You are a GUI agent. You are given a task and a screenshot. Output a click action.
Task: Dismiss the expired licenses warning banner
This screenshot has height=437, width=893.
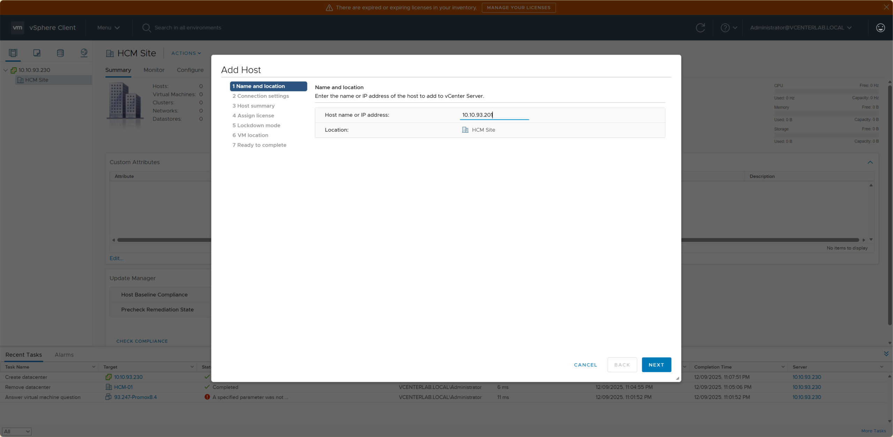click(x=886, y=7)
